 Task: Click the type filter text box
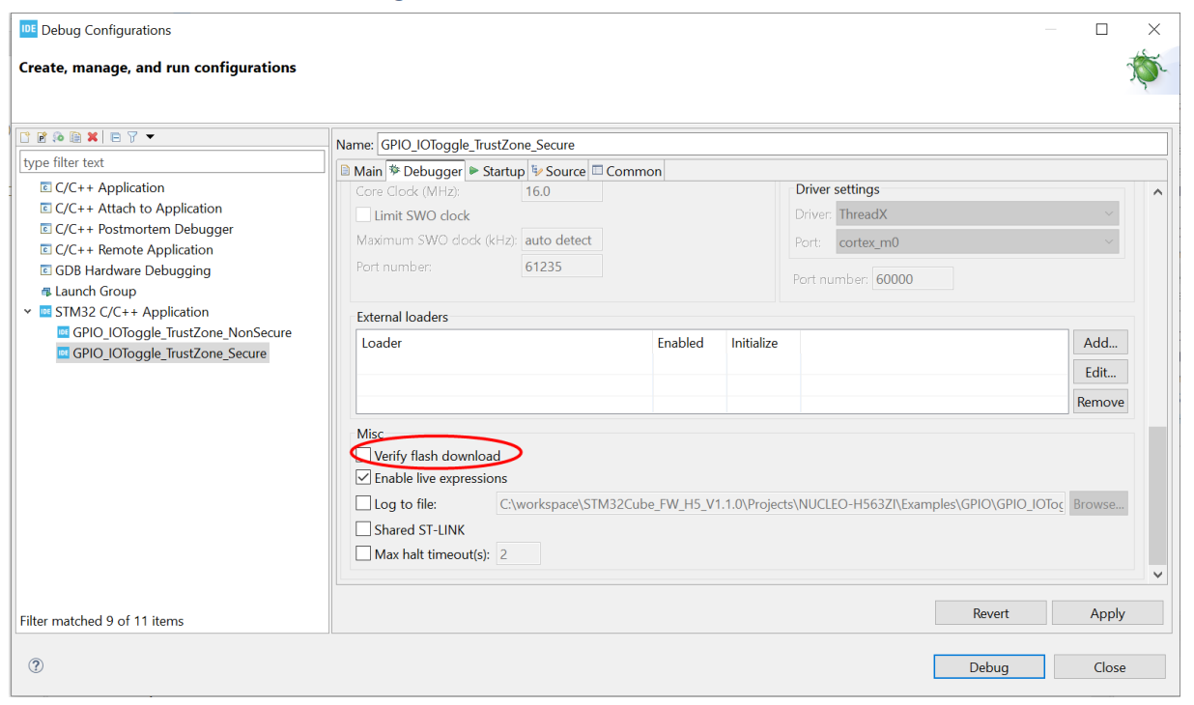pyautogui.click(x=173, y=162)
